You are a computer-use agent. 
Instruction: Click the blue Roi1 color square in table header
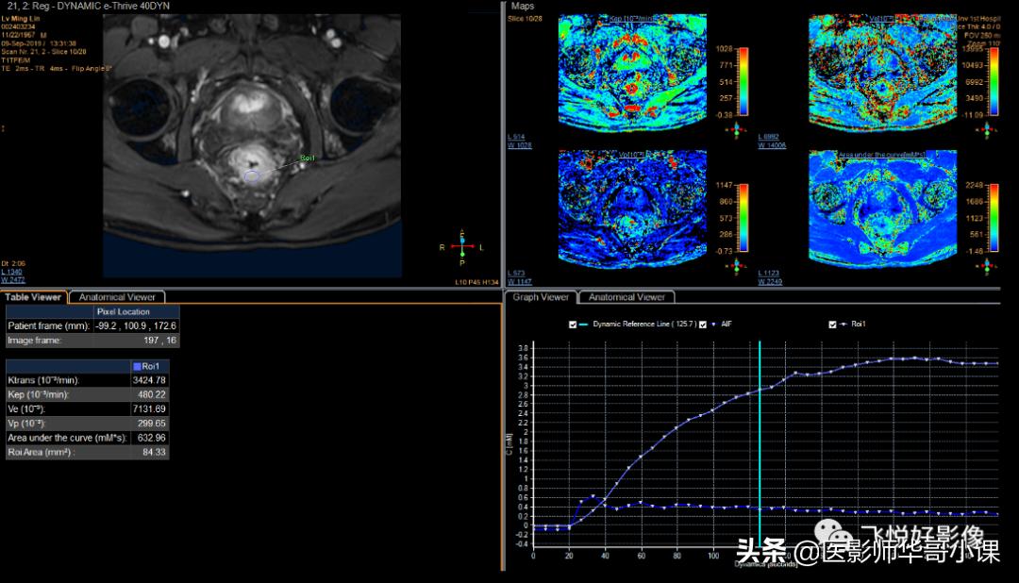click(137, 366)
